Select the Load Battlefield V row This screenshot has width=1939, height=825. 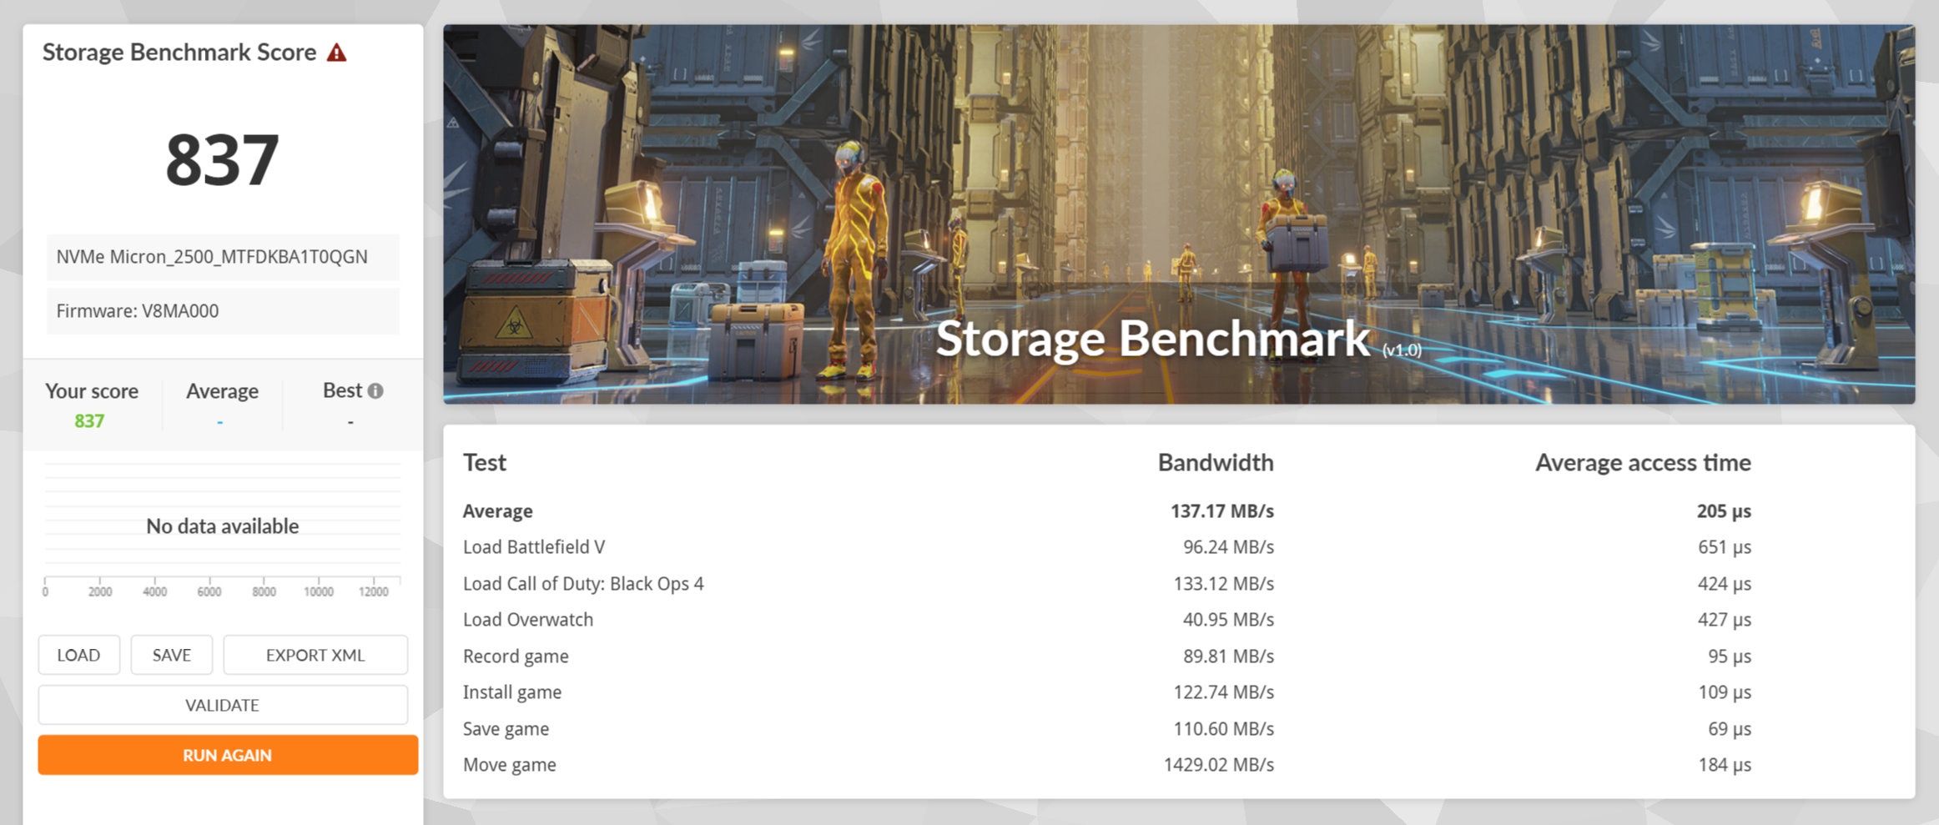tap(534, 547)
